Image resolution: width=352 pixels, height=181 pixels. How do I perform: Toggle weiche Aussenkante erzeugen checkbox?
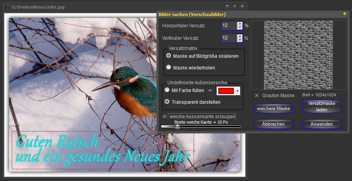tap(165, 117)
